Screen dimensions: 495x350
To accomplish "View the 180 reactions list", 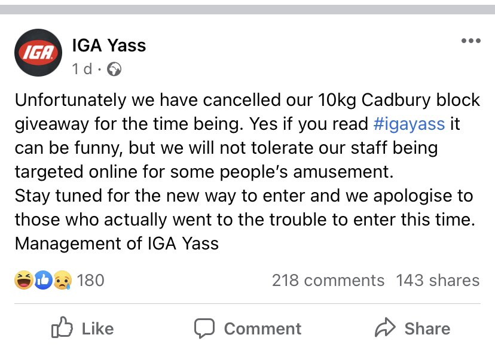I will [90, 280].
